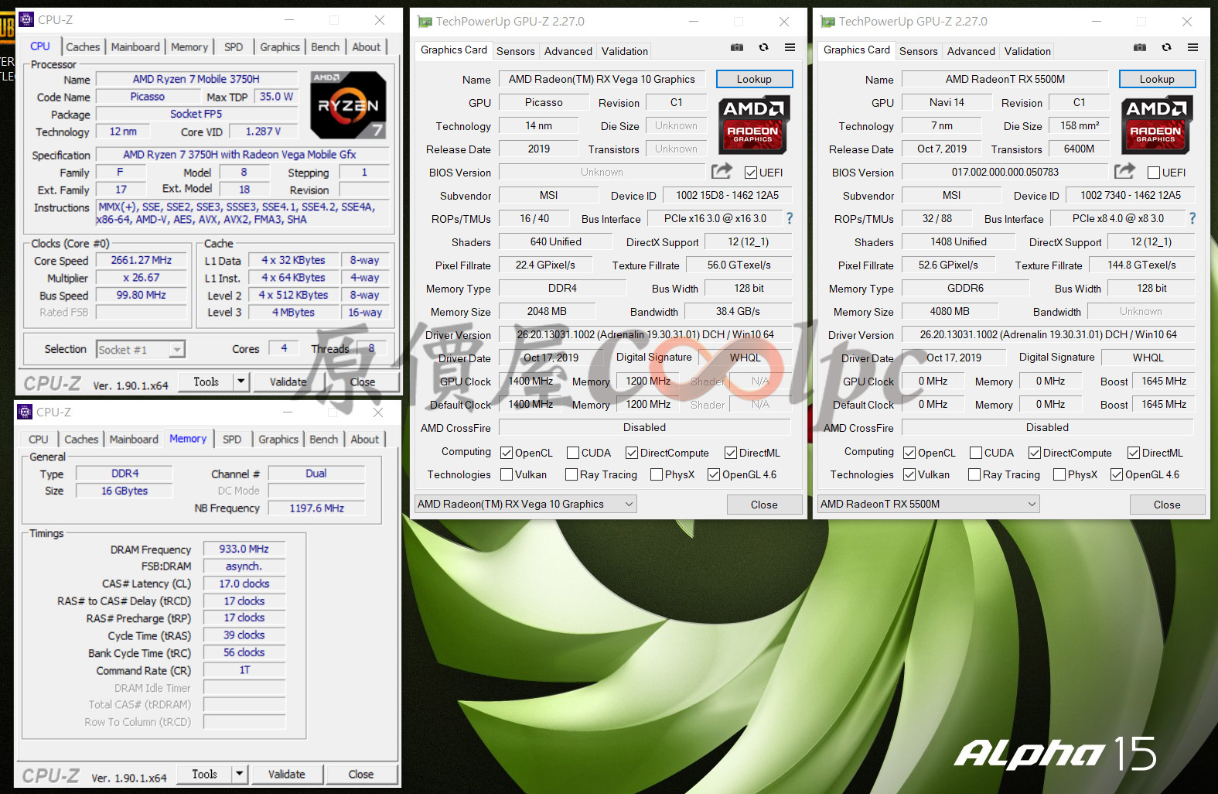The image size is (1218, 794).
Task: Open Socket #1 selection dropdown in CPU-Z
Action: (141, 350)
